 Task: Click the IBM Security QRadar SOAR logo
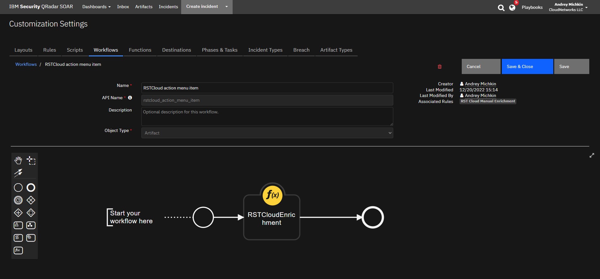(x=41, y=7)
